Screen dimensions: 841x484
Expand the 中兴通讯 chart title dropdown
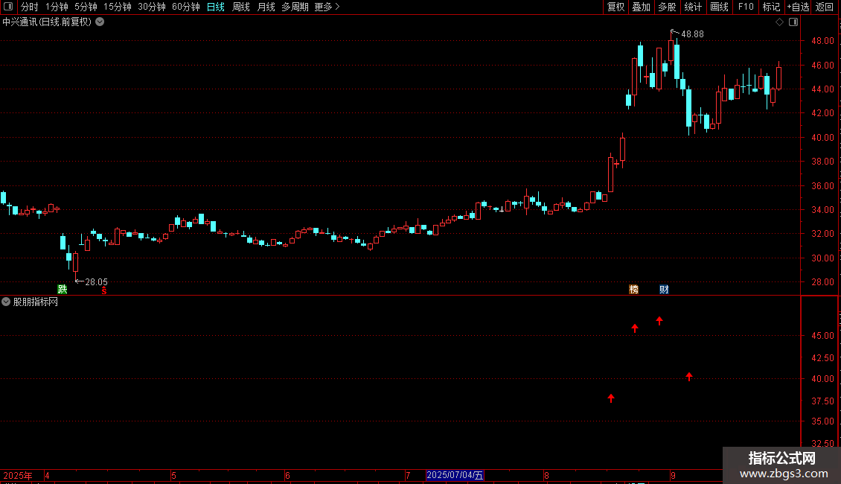coord(100,22)
